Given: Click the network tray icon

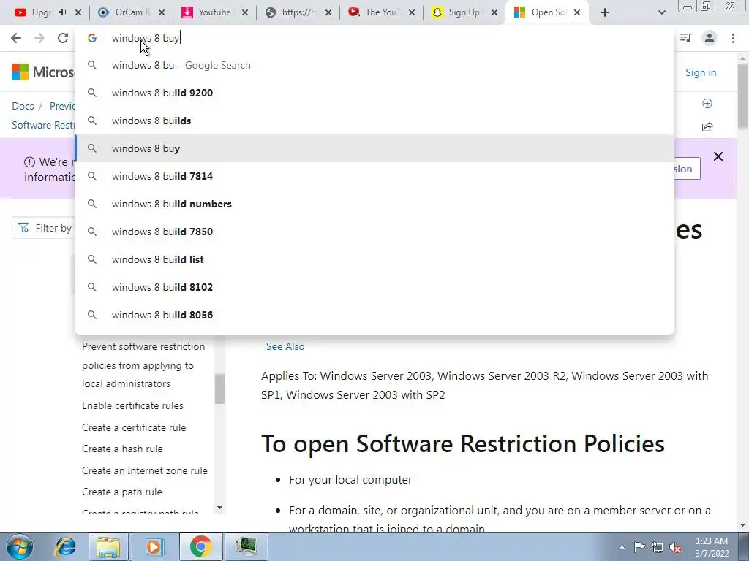Looking at the screenshot, I should coord(658,547).
